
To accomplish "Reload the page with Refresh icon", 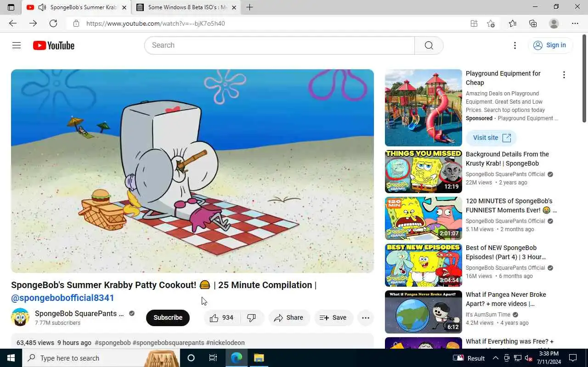I will point(53,23).
